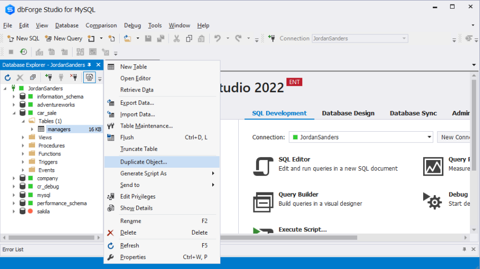Select the Triggers folder in tree

pos(48,162)
